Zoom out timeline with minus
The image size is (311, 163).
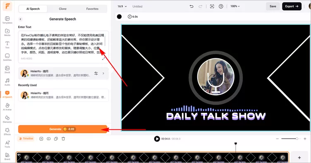[277, 139]
